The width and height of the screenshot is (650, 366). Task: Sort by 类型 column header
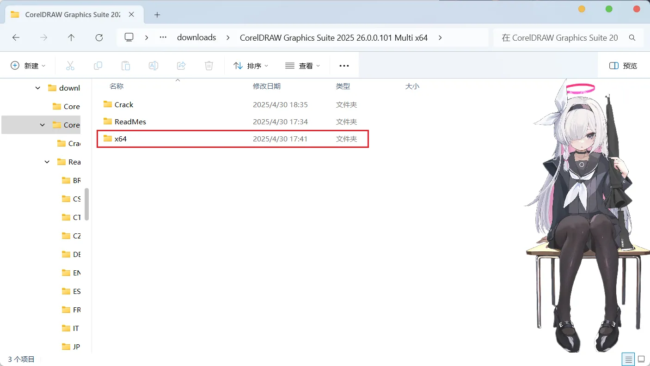click(x=343, y=86)
